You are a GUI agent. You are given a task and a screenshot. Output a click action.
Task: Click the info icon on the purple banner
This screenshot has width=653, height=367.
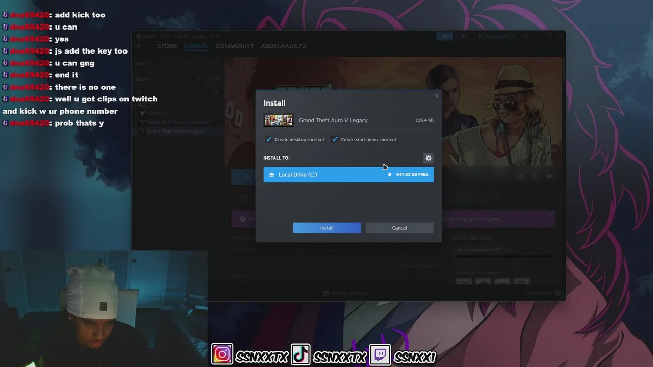coord(242,219)
